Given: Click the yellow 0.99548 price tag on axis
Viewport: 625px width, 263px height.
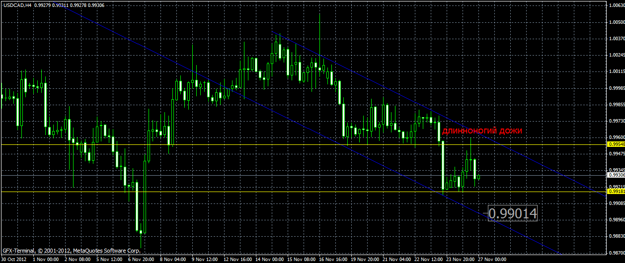Looking at the screenshot, I should [616, 144].
